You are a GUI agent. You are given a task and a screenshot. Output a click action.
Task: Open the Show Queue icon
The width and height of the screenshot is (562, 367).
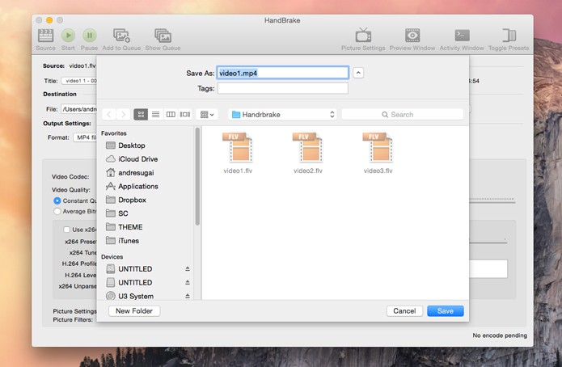(163, 36)
